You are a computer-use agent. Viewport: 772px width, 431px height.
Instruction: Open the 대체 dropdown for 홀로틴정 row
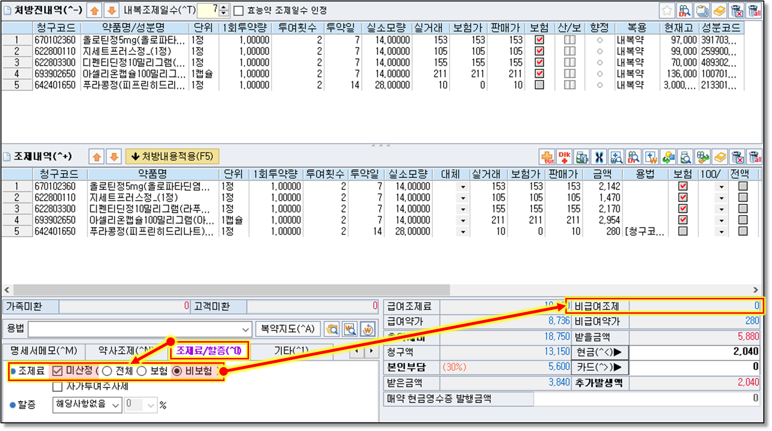click(463, 186)
